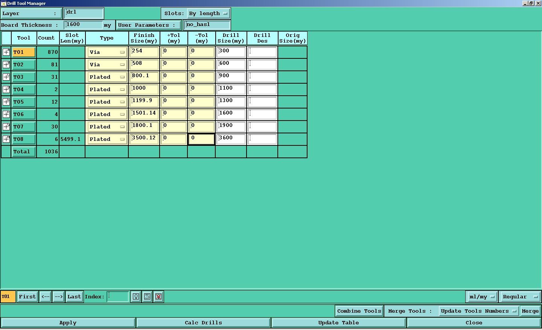542x330 pixels.
Task: Expand details for tool T01 row
Action: tap(6, 52)
